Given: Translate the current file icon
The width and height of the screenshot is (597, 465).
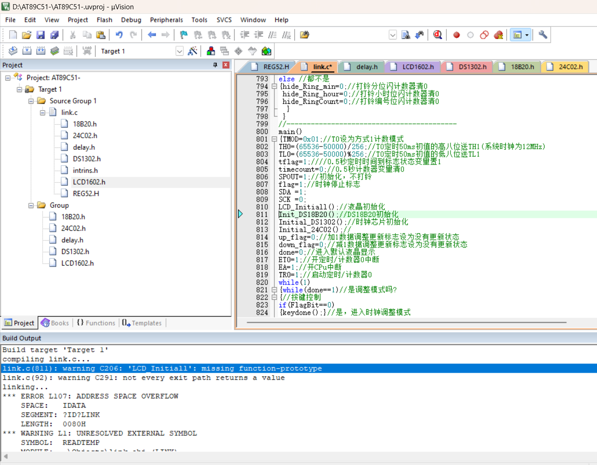Looking at the screenshot, I should [13, 51].
